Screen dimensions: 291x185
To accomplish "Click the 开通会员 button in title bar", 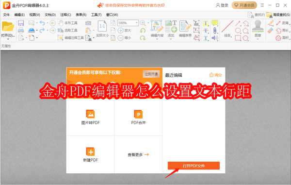I will pyautogui.click(x=244, y=5).
